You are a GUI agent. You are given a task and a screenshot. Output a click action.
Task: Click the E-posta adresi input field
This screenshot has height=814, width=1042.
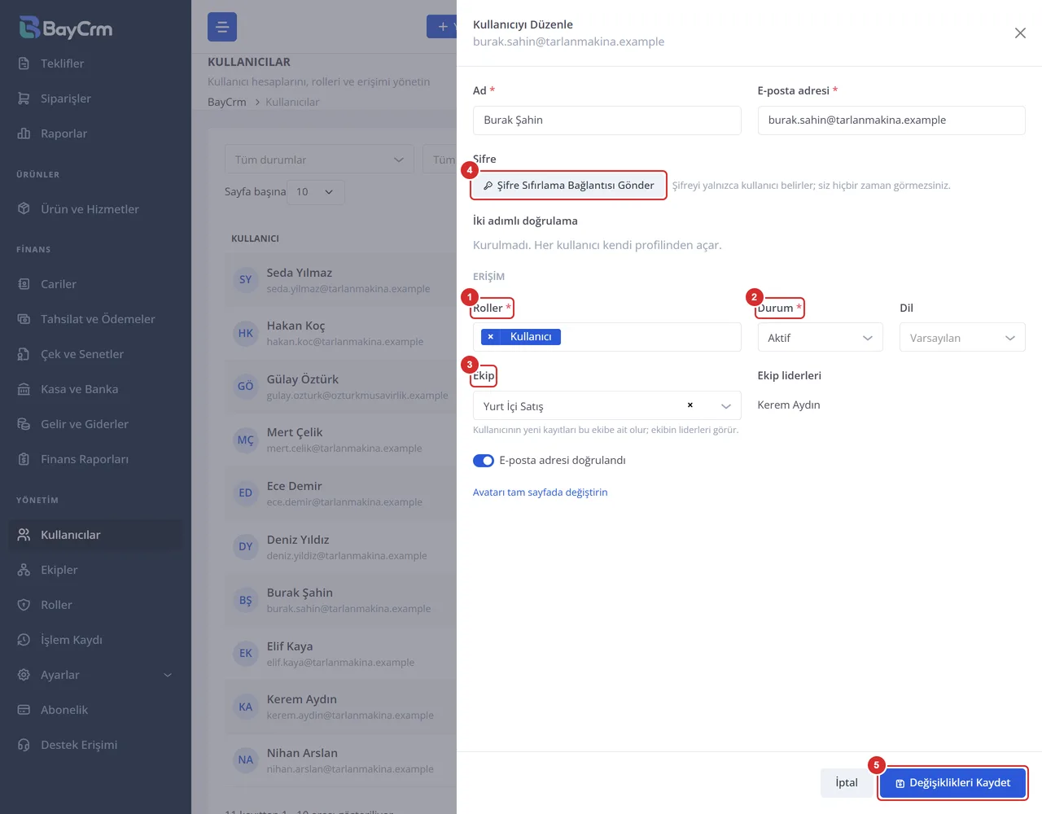click(891, 120)
